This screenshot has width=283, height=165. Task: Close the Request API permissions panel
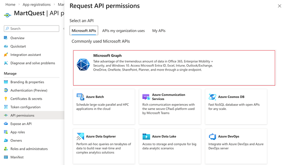(280, 6)
